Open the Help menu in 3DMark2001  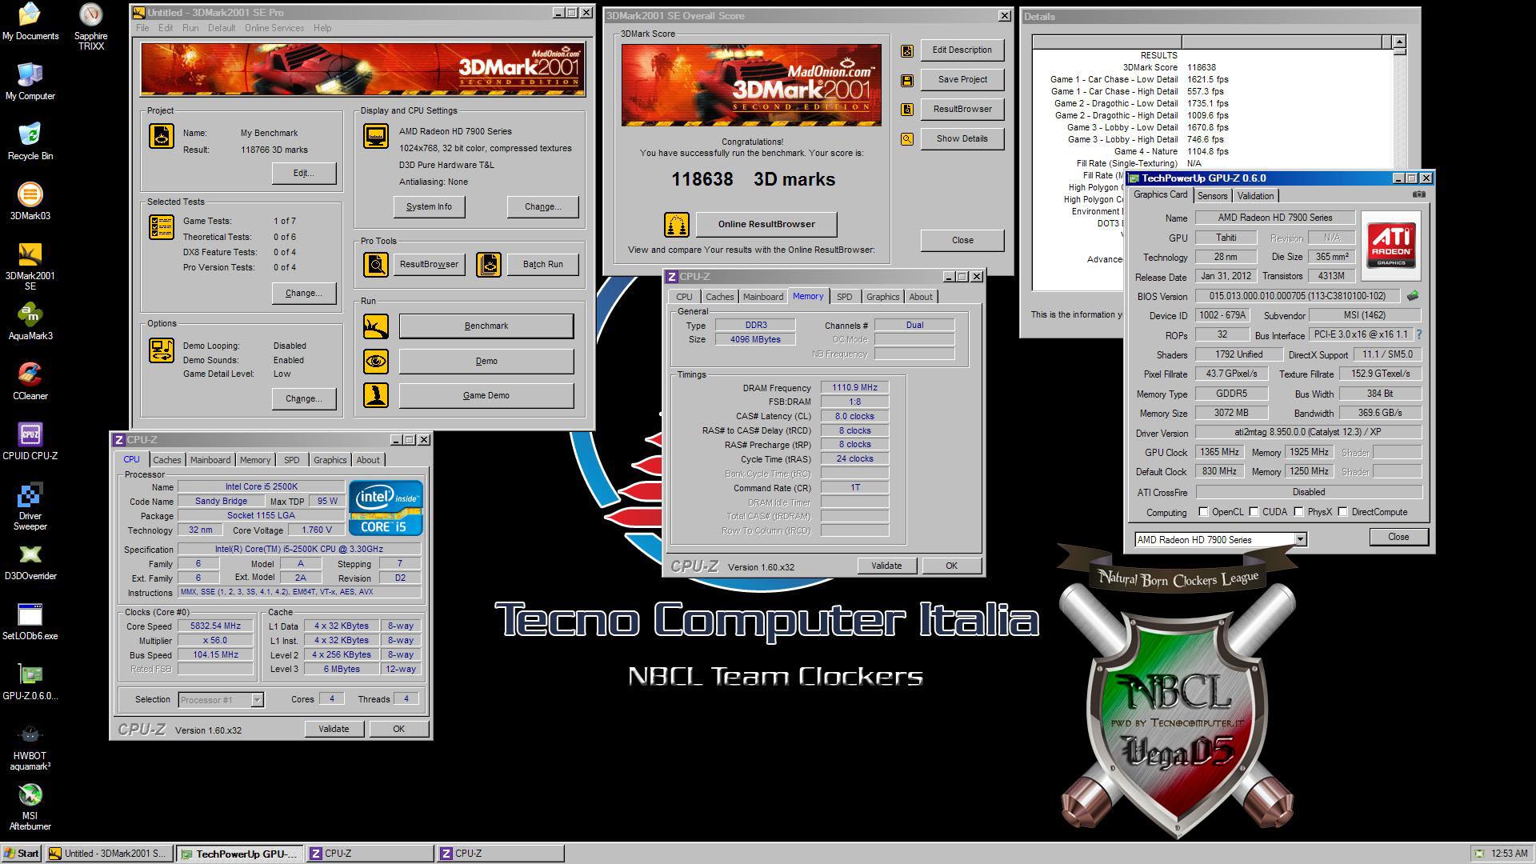coord(322,28)
